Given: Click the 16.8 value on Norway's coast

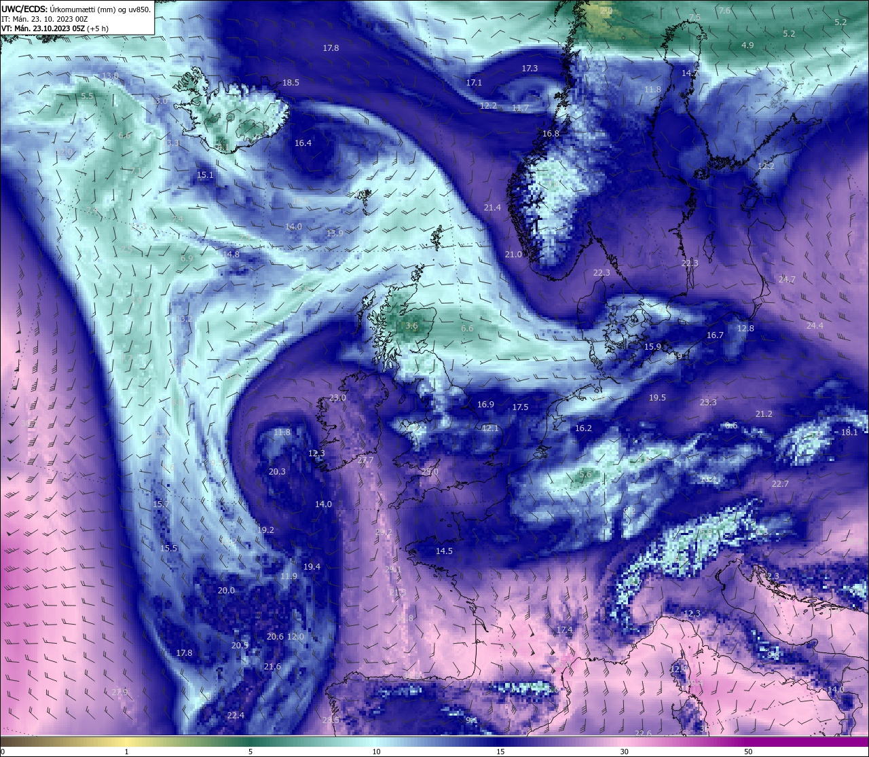Looking at the screenshot, I should pyautogui.click(x=551, y=133).
